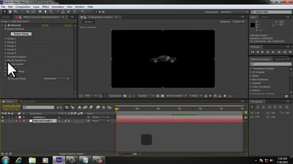Open the Layer menu

click(36, 7)
